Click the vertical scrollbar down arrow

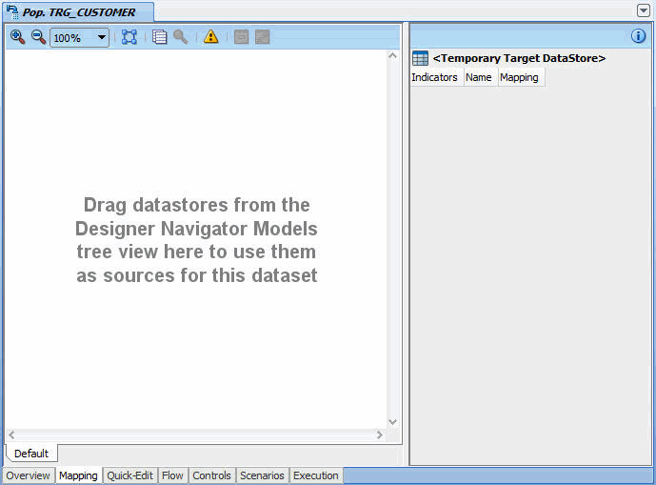coord(392,422)
